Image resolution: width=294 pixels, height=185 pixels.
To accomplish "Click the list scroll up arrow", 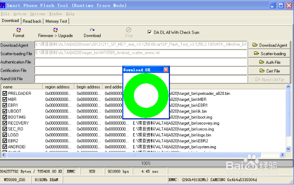I will coord(288,87).
